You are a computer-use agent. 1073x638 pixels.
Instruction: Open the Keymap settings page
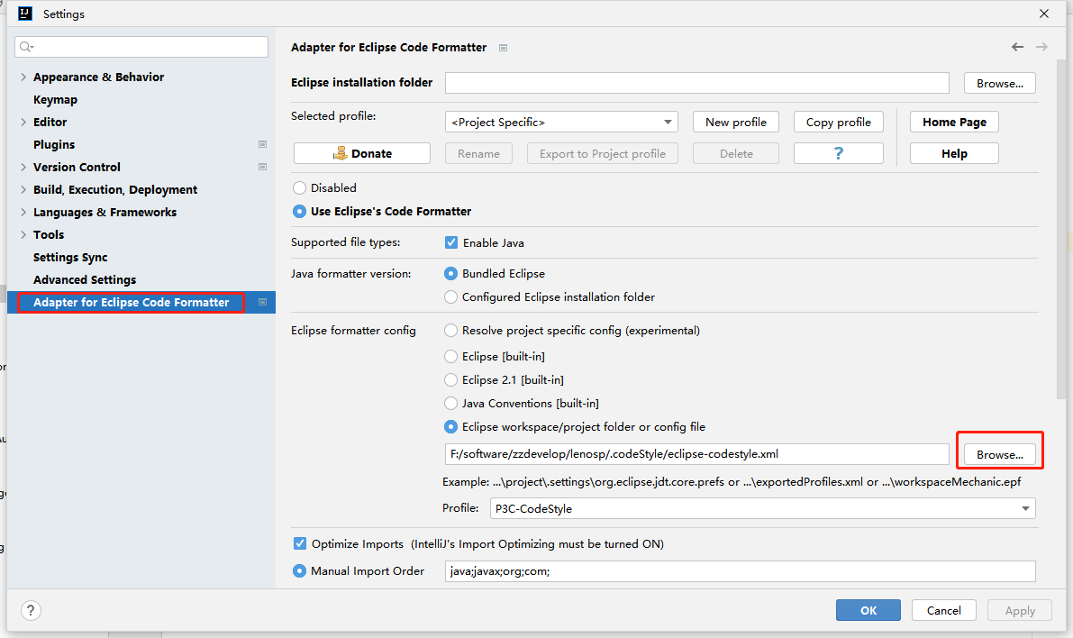click(55, 100)
